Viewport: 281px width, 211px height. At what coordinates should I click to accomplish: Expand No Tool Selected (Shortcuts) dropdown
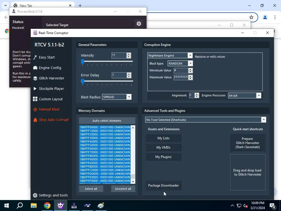[264, 120]
